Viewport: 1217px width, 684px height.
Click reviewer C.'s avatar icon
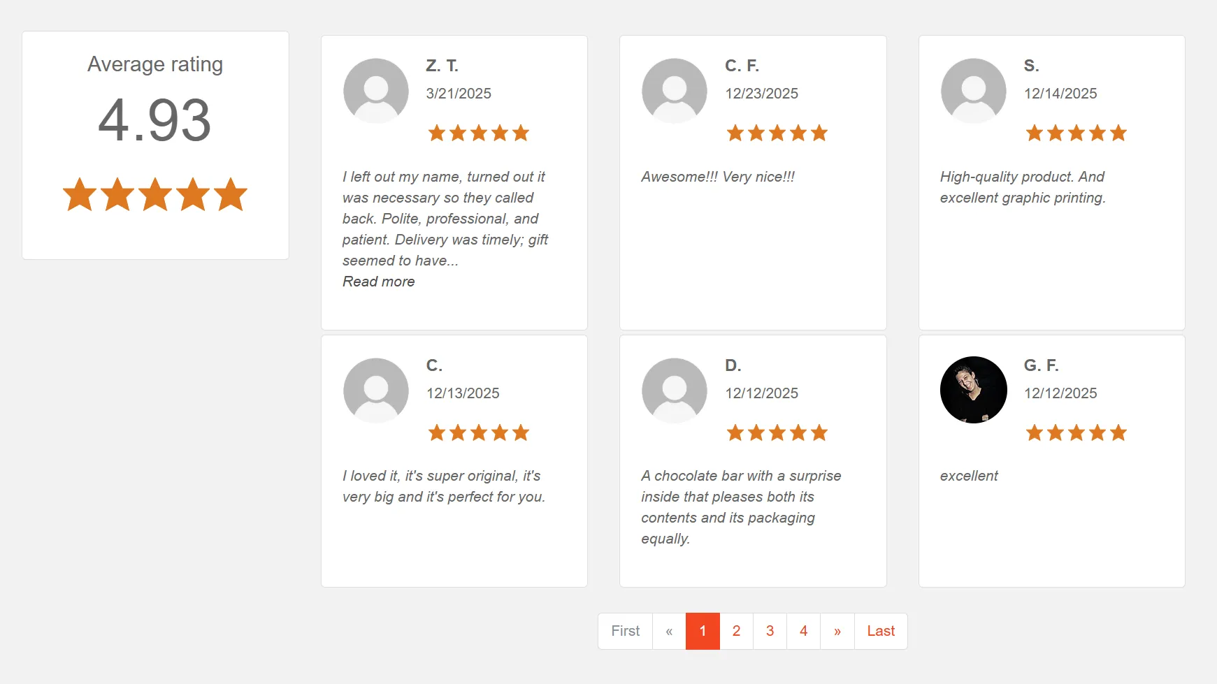pyautogui.click(x=375, y=390)
